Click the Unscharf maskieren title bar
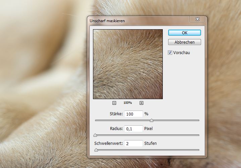Screen dimensions: 241x168 click(138, 21)
